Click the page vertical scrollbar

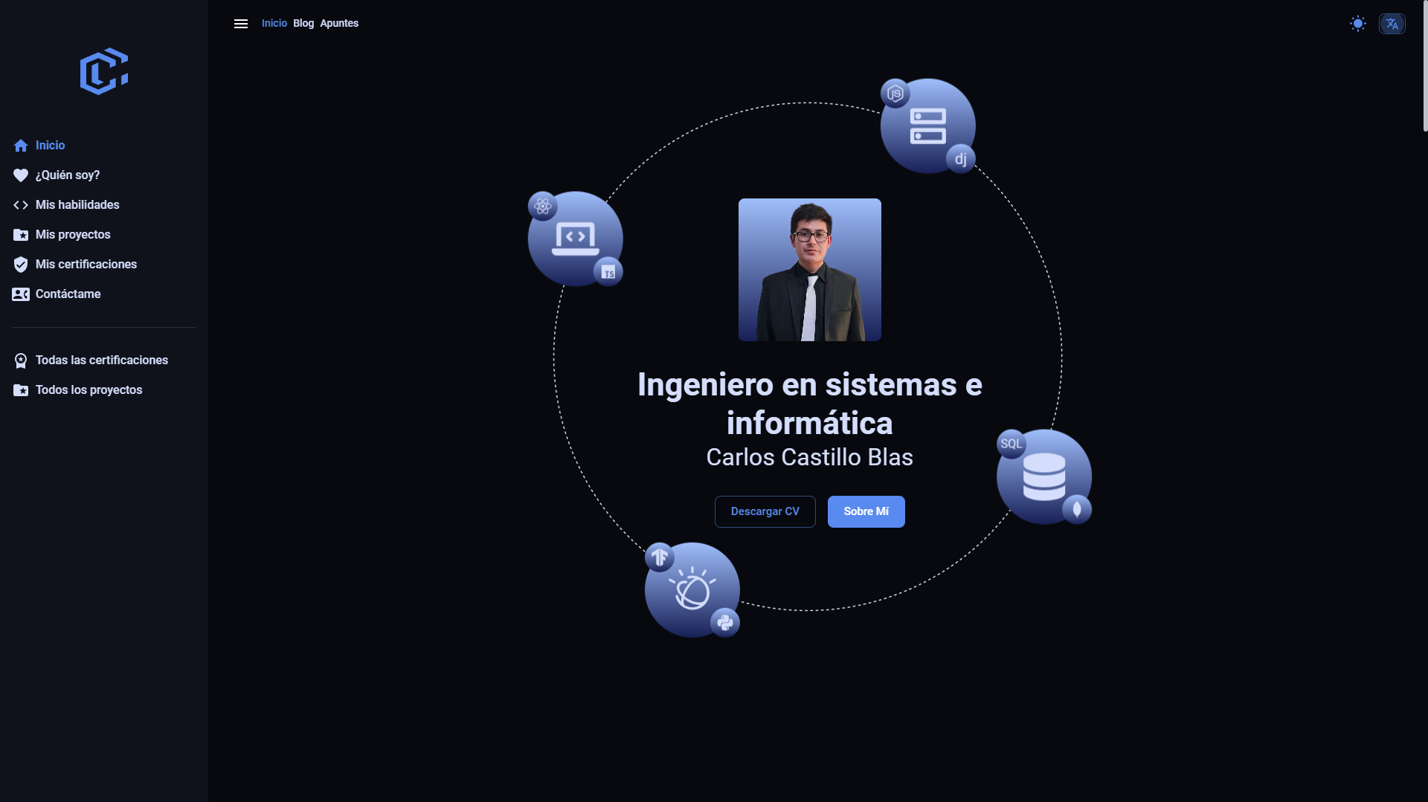point(1425,65)
